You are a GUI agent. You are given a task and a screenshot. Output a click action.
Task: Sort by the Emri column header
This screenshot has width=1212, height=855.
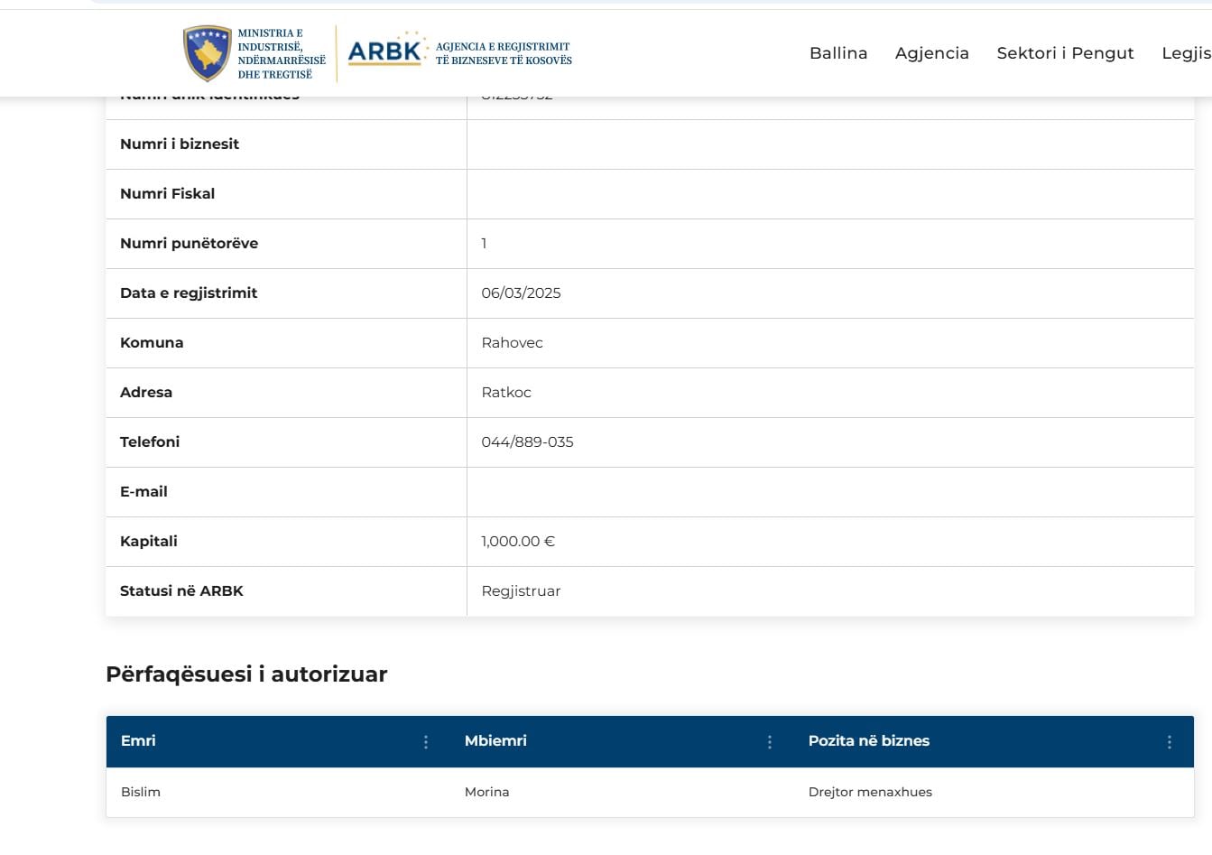coord(138,741)
